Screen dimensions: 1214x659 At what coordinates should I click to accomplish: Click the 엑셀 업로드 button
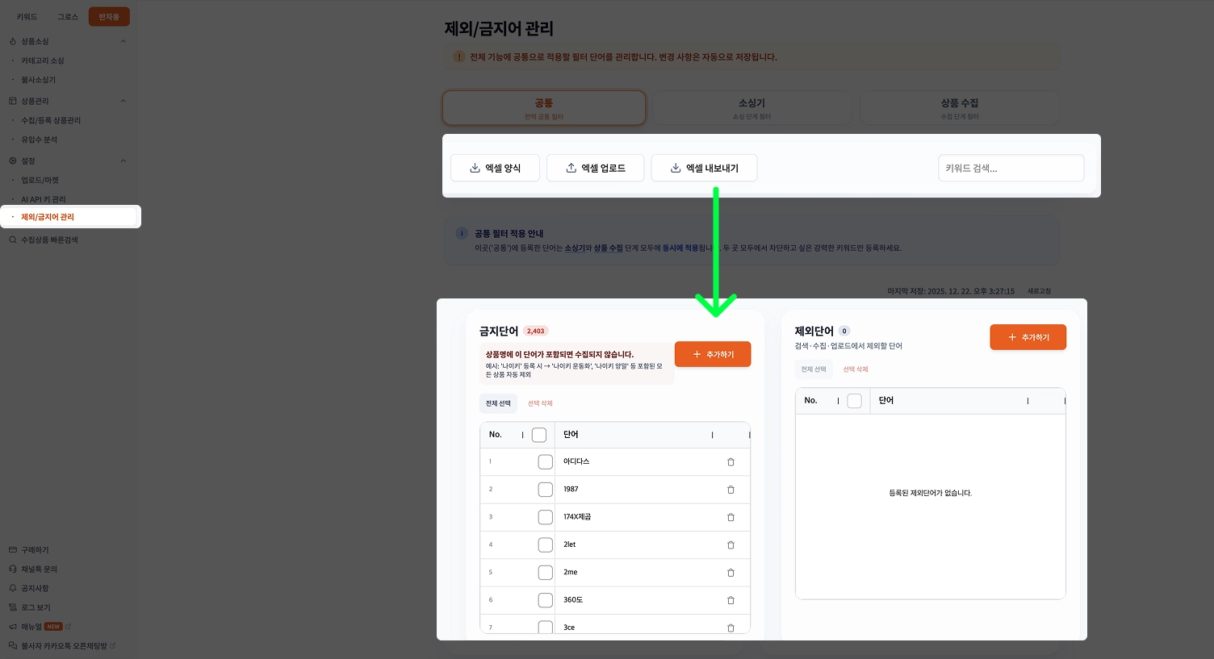tap(596, 168)
